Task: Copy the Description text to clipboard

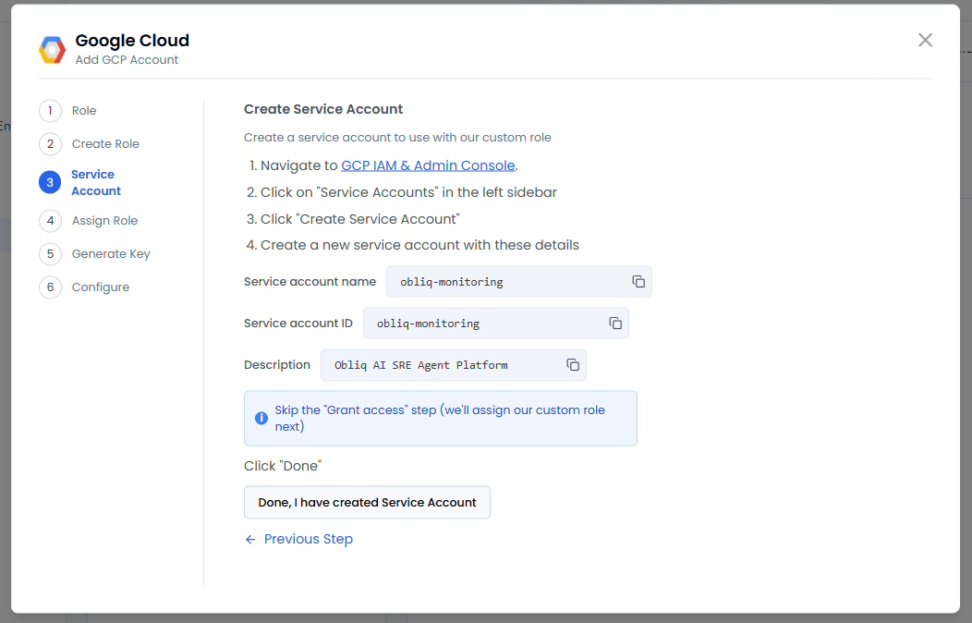Action: [x=573, y=365]
